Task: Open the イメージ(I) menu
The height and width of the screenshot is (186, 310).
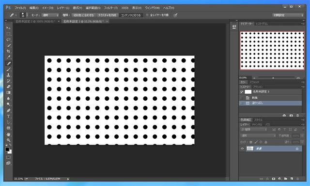Action: (47, 8)
